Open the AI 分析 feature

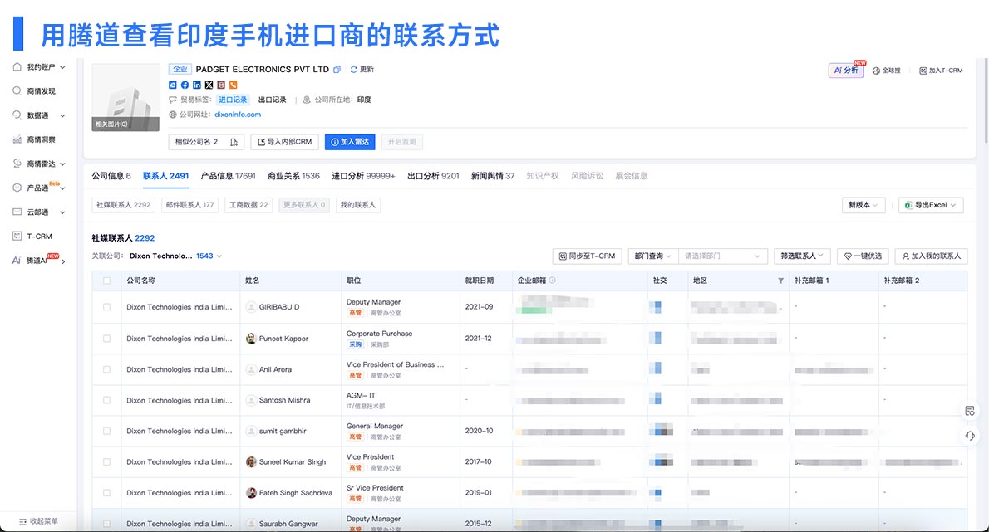pyautogui.click(x=846, y=70)
